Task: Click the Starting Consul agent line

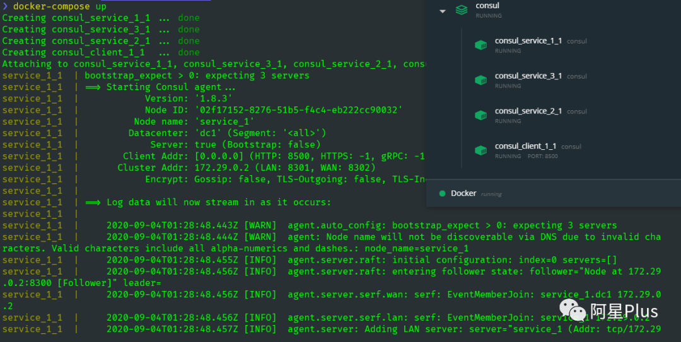Action: (x=160, y=87)
